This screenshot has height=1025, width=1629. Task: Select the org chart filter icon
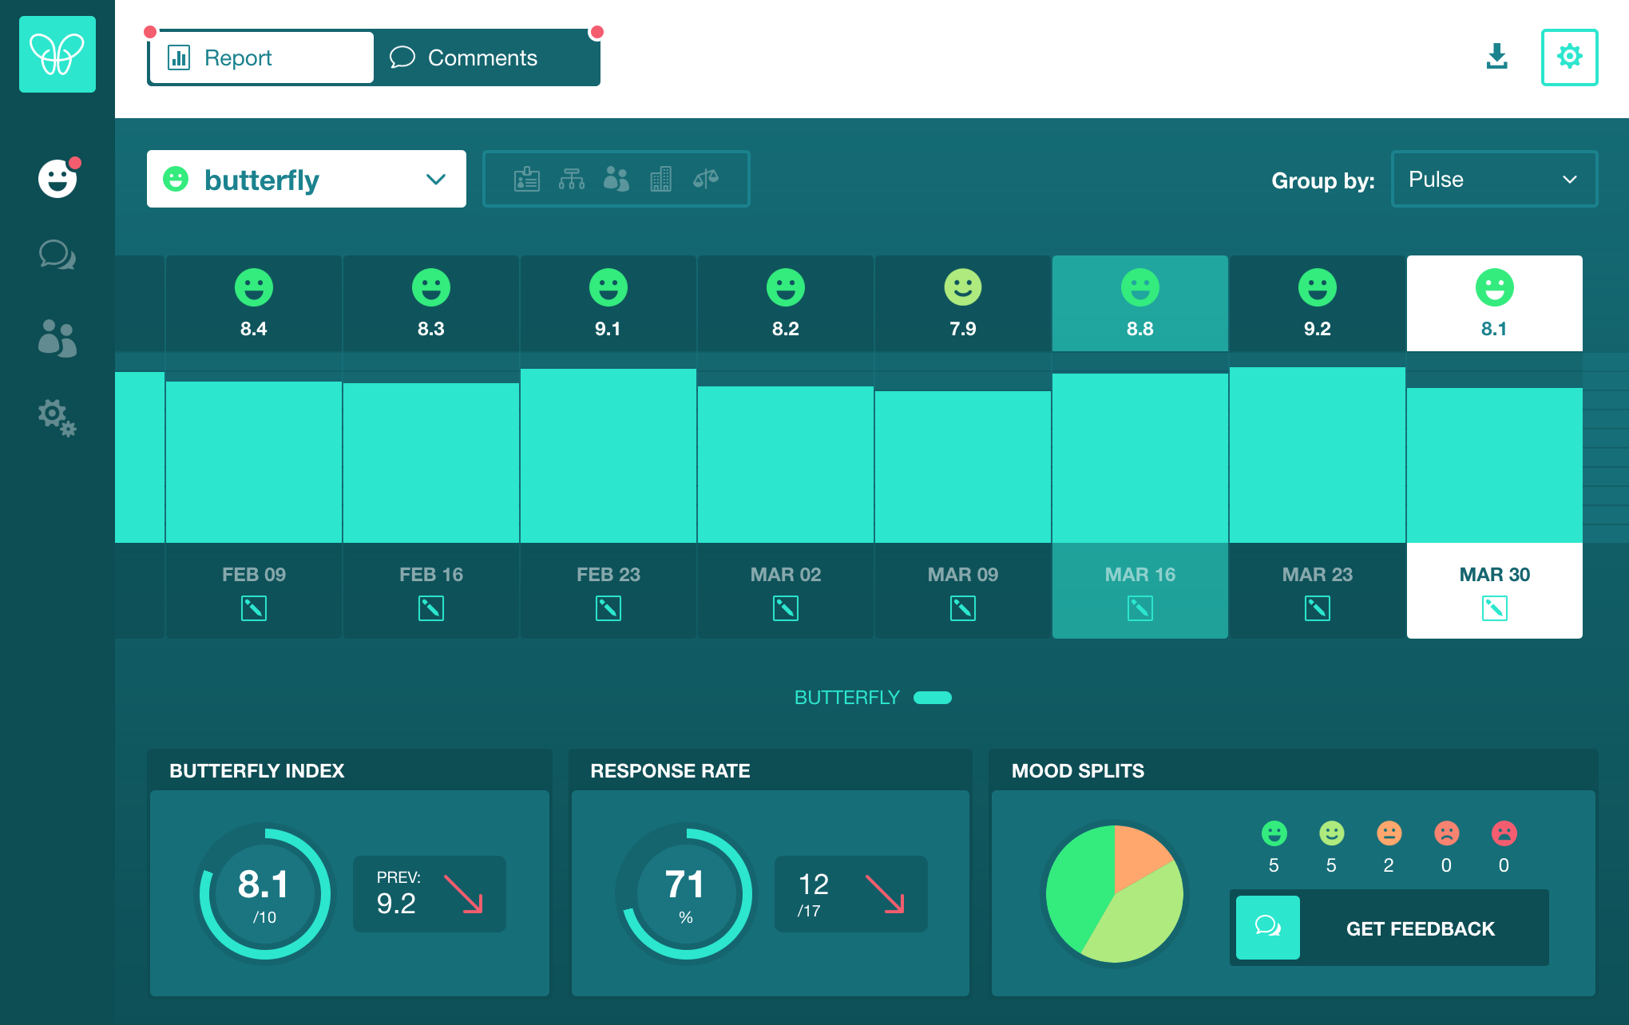[x=572, y=179]
